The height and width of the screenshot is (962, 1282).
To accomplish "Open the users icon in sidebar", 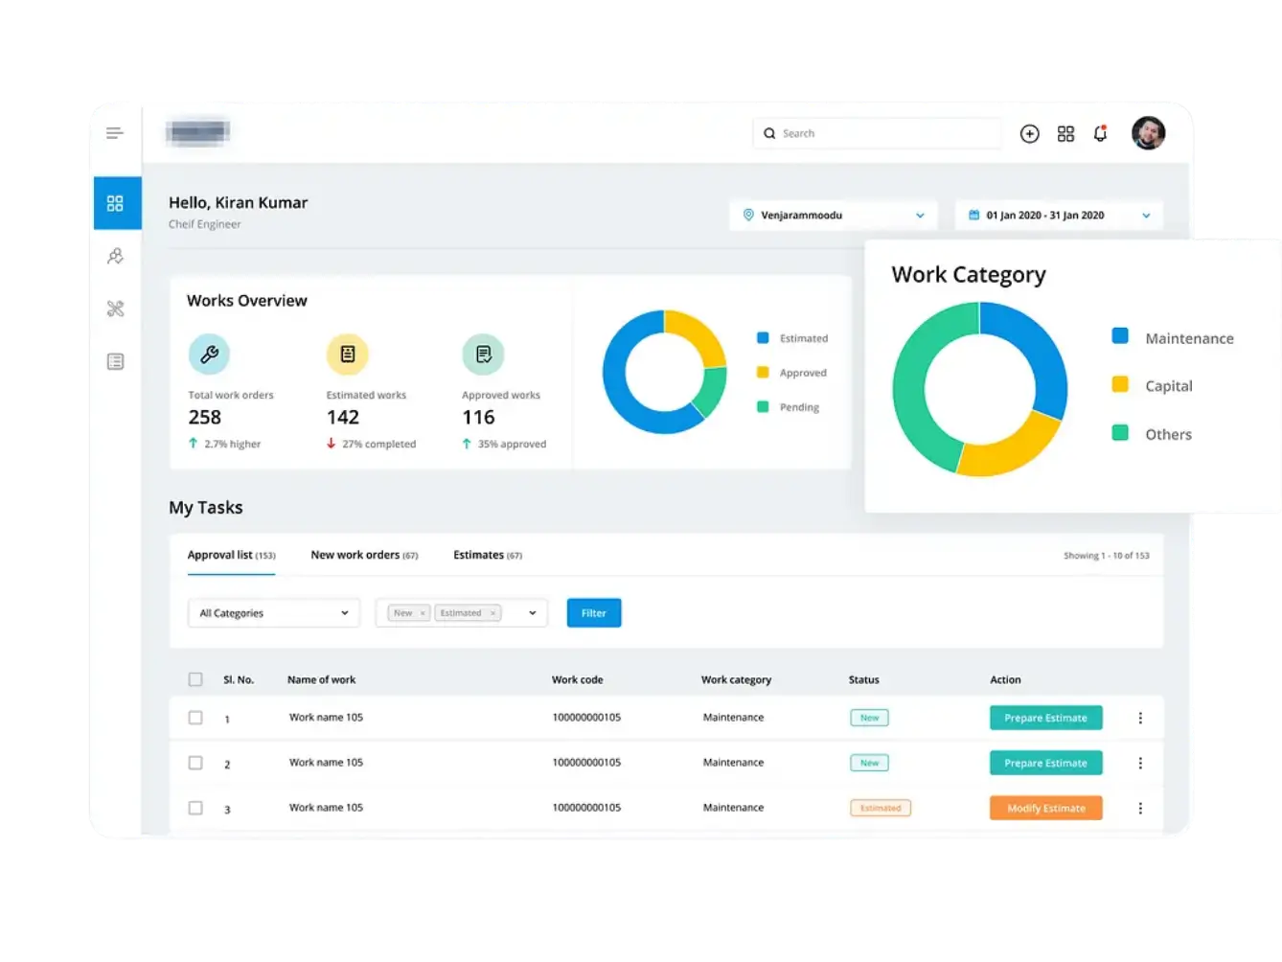I will pos(115,256).
